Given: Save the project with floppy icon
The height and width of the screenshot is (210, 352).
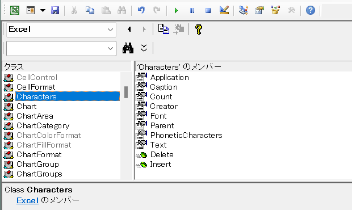Looking at the screenshot, I should click(x=55, y=10).
